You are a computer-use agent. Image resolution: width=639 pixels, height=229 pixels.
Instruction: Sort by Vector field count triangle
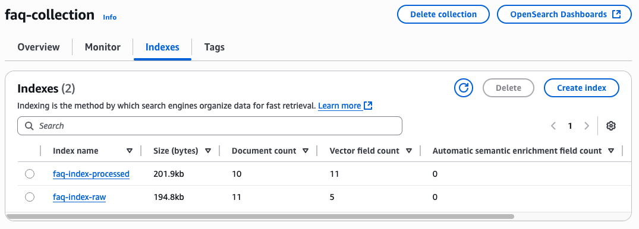coord(409,151)
